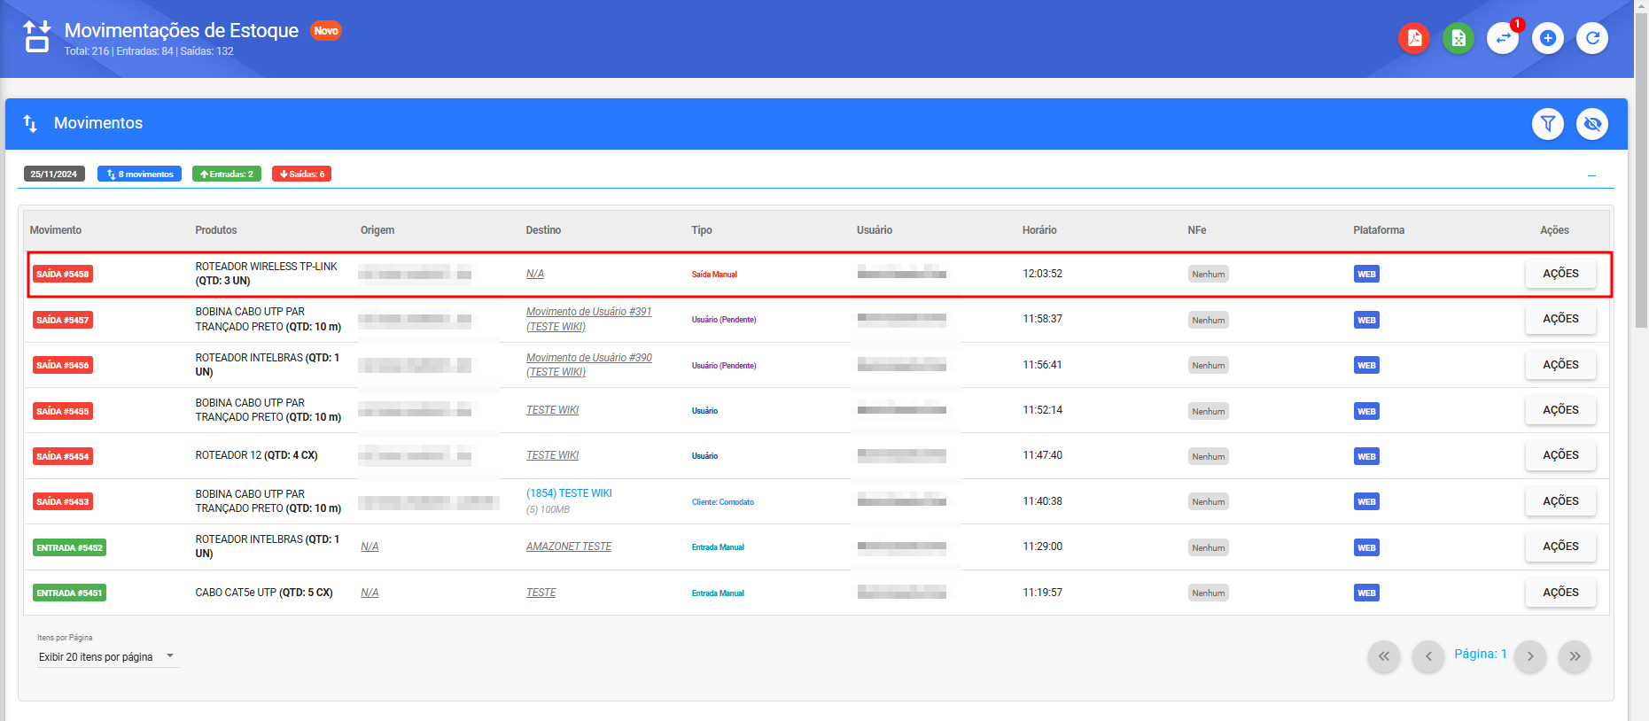Viewport: 1649px width, 721px height.
Task: Click the Horário column header
Action: (x=1039, y=230)
